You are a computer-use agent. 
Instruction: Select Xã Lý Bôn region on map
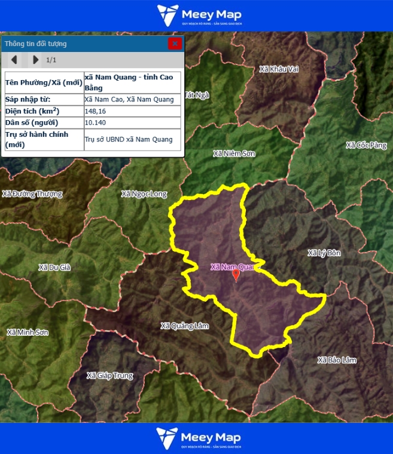click(x=324, y=253)
